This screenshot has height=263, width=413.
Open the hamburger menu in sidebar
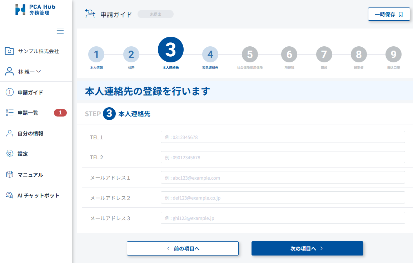pyautogui.click(x=60, y=31)
